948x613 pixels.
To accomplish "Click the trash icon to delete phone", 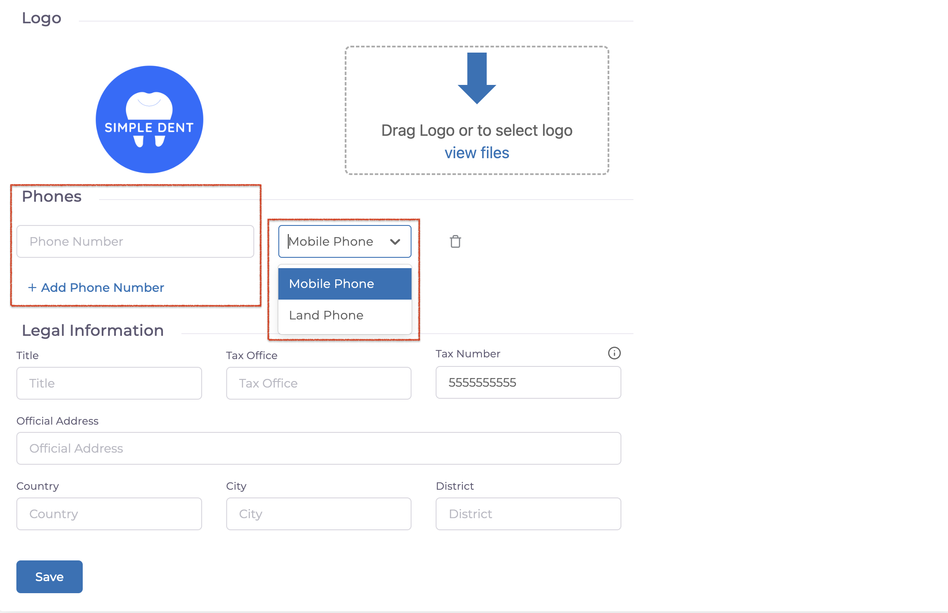I will (x=455, y=241).
